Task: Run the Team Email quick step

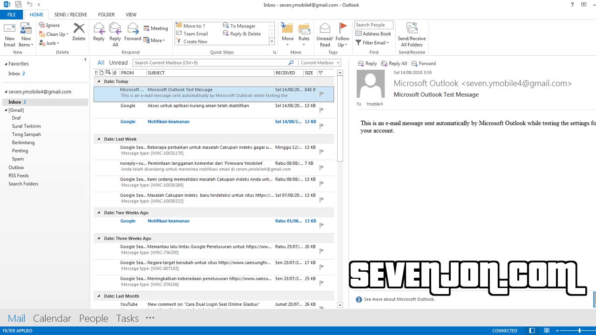Action: [x=192, y=33]
